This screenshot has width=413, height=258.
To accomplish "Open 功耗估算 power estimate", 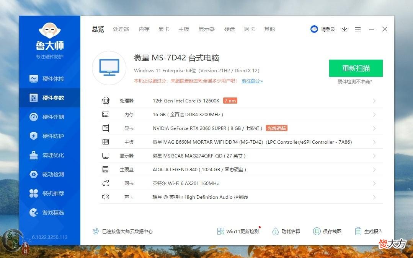I will tap(286, 232).
